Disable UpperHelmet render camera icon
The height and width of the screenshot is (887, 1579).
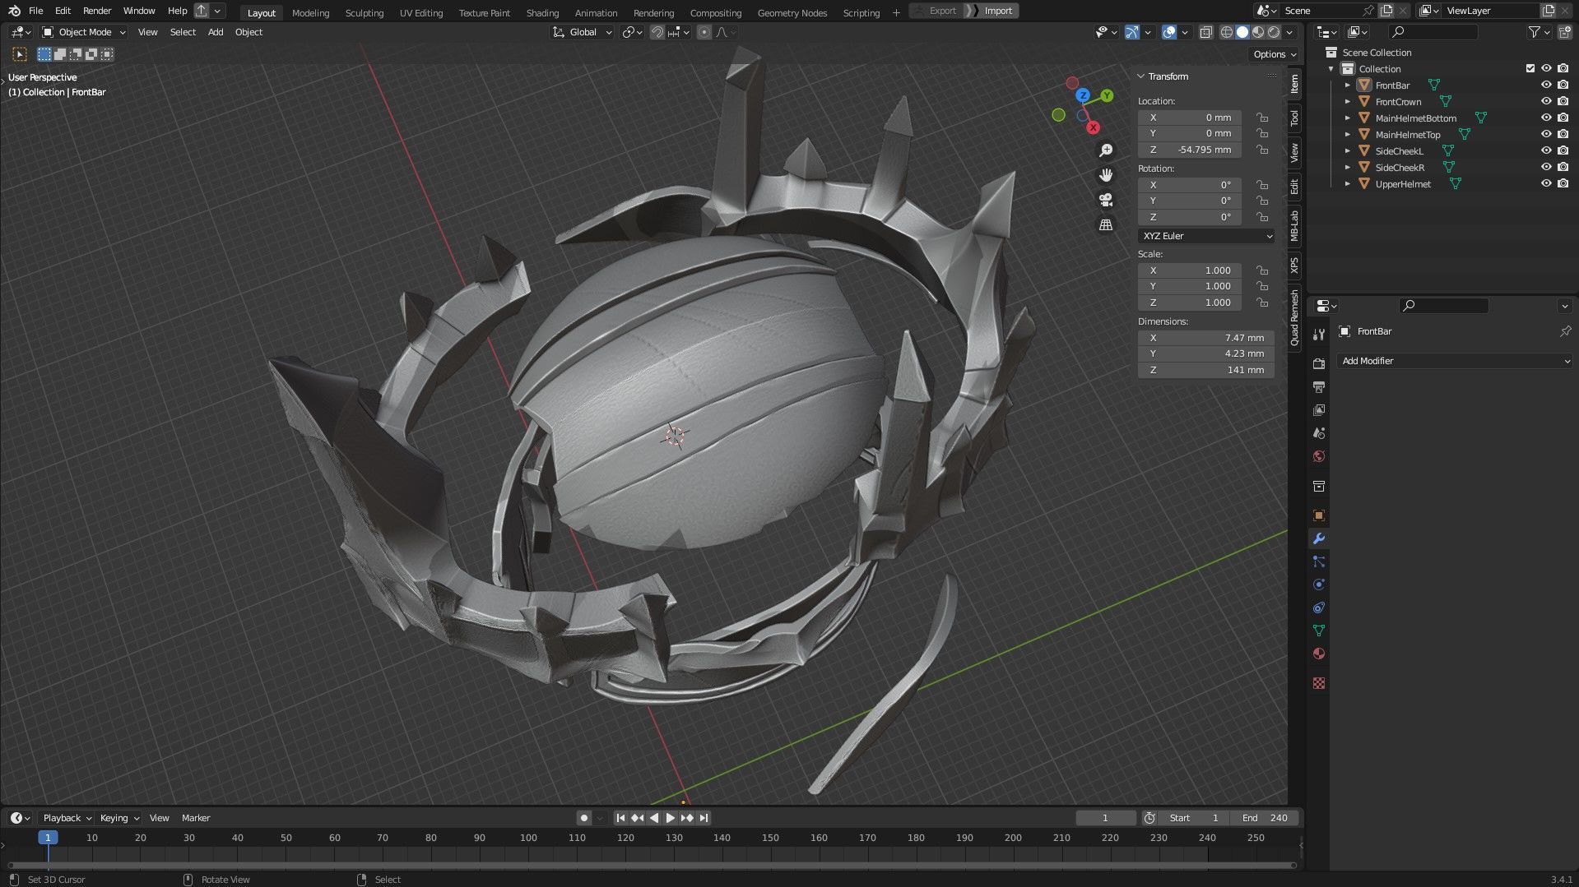tap(1563, 184)
